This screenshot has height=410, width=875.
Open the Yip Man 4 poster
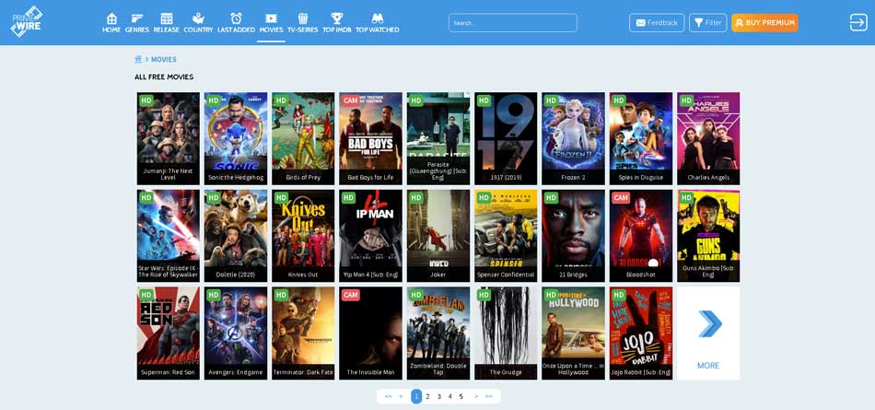pos(370,236)
